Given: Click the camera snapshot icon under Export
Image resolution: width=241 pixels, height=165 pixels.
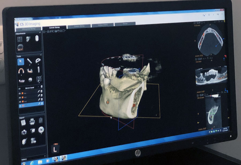Looking at the screenshot, I should (24, 132).
